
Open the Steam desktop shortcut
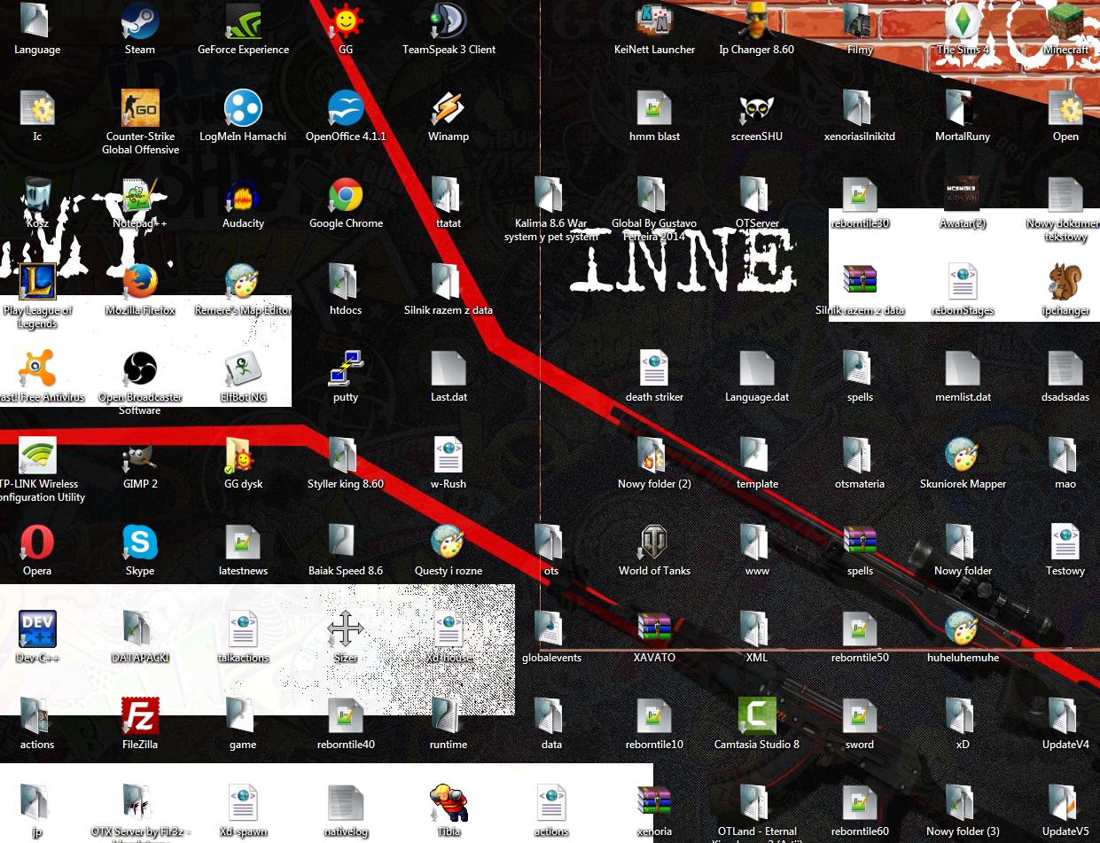[x=139, y=21]
